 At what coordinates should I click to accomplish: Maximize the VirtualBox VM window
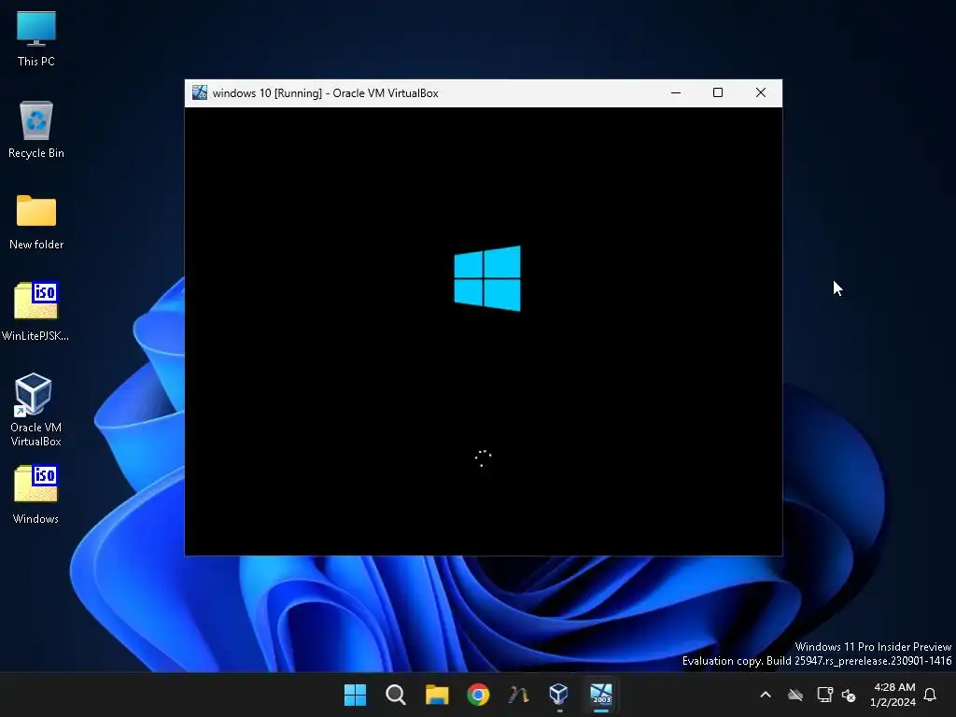pos(718,92)
